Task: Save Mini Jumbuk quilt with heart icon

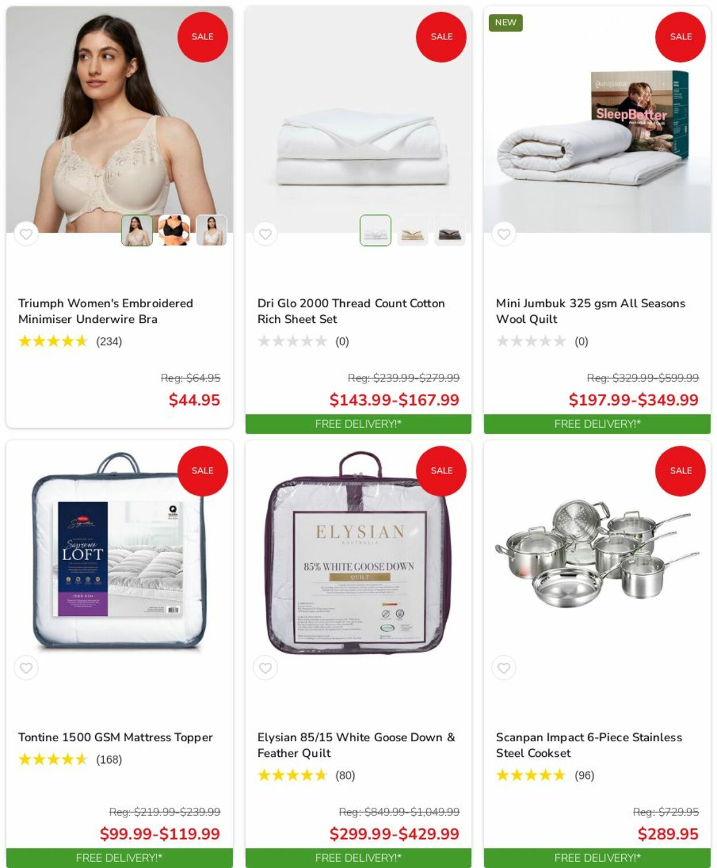Action: click(x=504, y=234)
